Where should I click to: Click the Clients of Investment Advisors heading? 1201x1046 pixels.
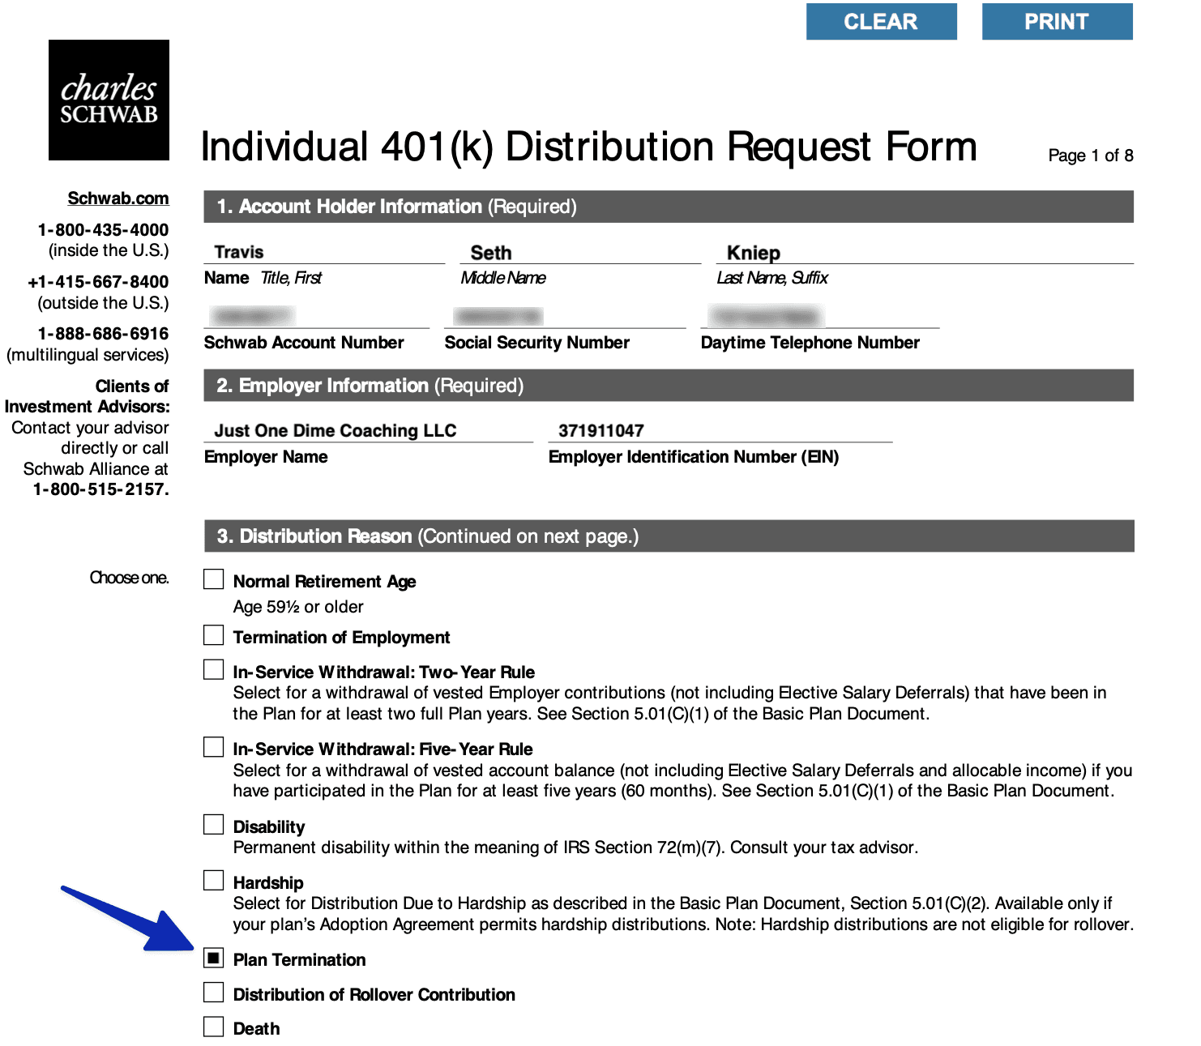pos(88,396)
